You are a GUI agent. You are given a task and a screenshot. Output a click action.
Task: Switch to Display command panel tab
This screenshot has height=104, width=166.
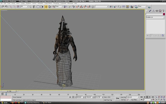(x=160, y=11)
